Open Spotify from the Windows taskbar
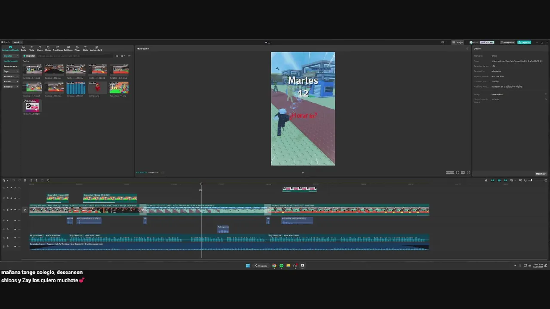 [x=281, y=266]
